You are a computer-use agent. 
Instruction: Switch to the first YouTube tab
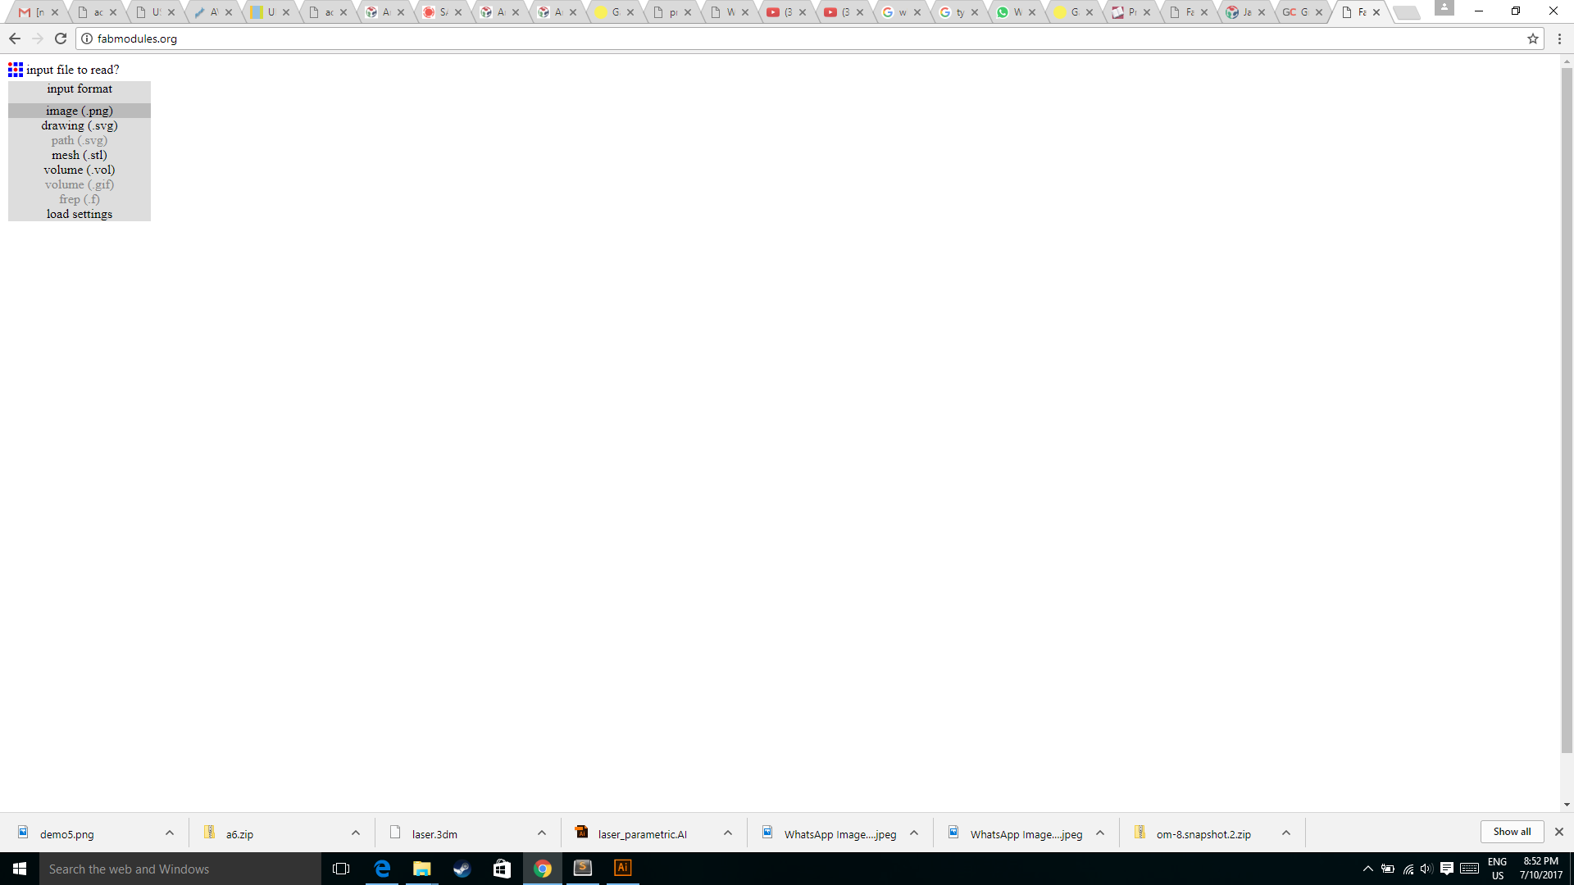[786, 12]
